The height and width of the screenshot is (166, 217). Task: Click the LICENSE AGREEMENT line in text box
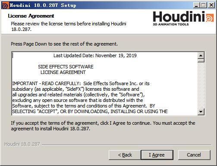63,72
